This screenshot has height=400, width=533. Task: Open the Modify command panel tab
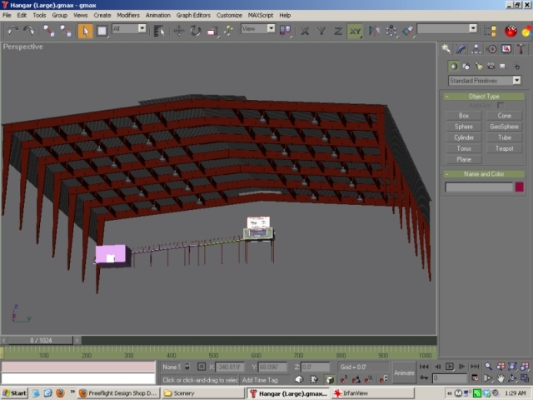click(460, 49)
